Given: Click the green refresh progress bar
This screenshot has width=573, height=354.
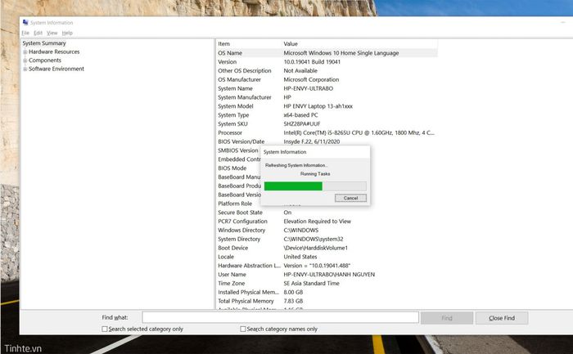Looking at the screenshot, I should (x=315, y=186).
